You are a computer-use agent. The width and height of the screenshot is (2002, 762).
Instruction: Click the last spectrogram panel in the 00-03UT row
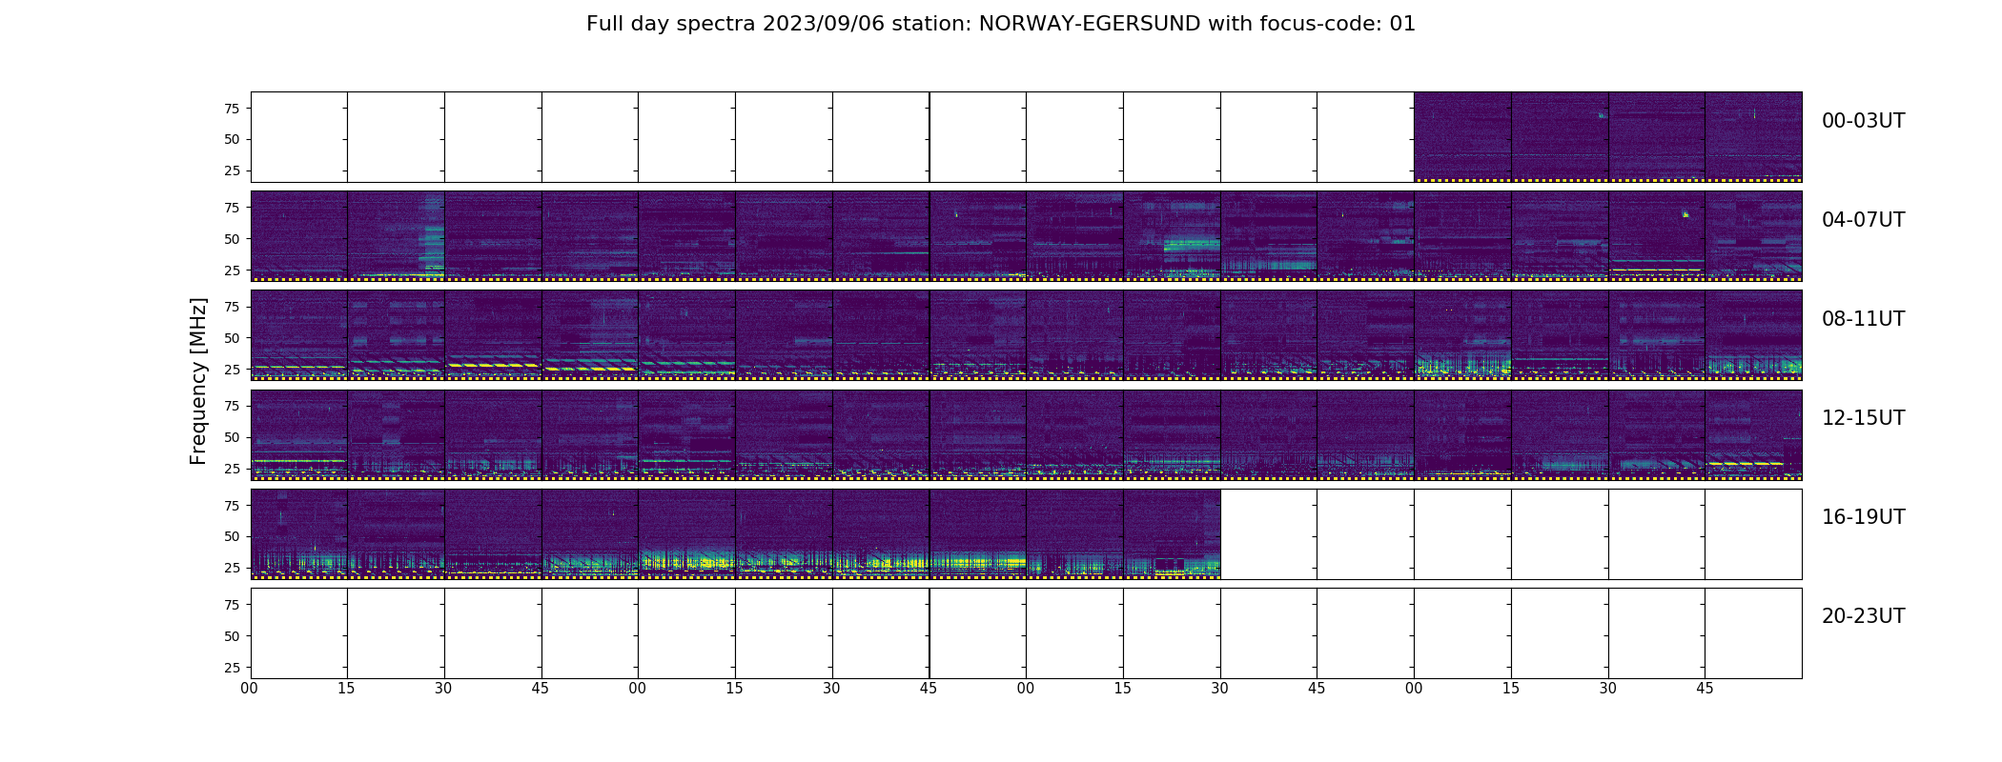click(x=1753, y=137)
